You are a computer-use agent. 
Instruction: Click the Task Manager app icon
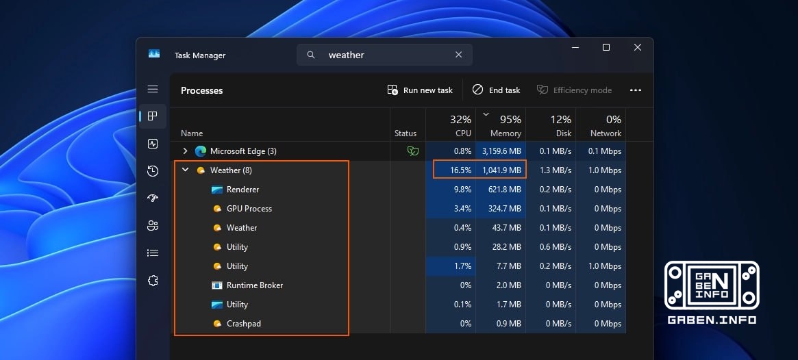(154, 54)
